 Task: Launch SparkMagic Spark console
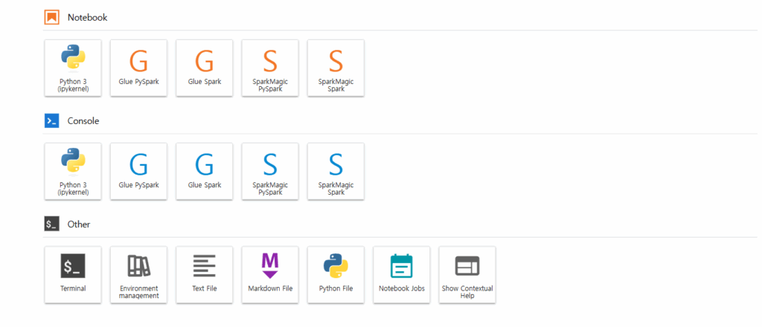(x=336, y=171)
